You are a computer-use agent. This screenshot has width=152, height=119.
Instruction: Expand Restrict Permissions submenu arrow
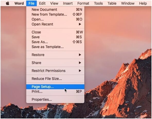(80, 71)
